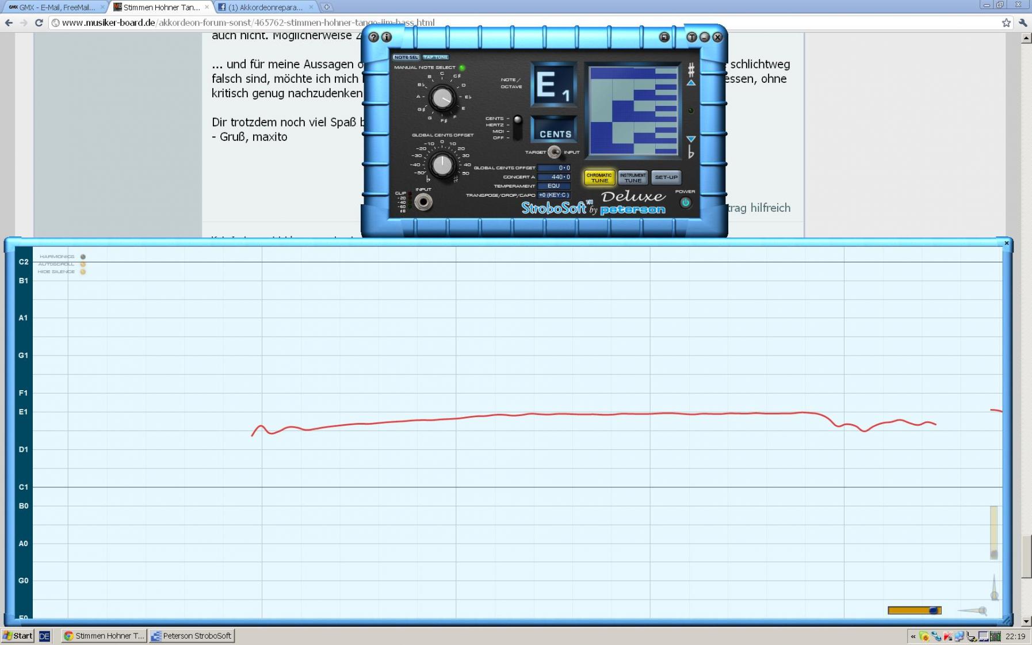Click the flat down arrow beside strobe

691,139
